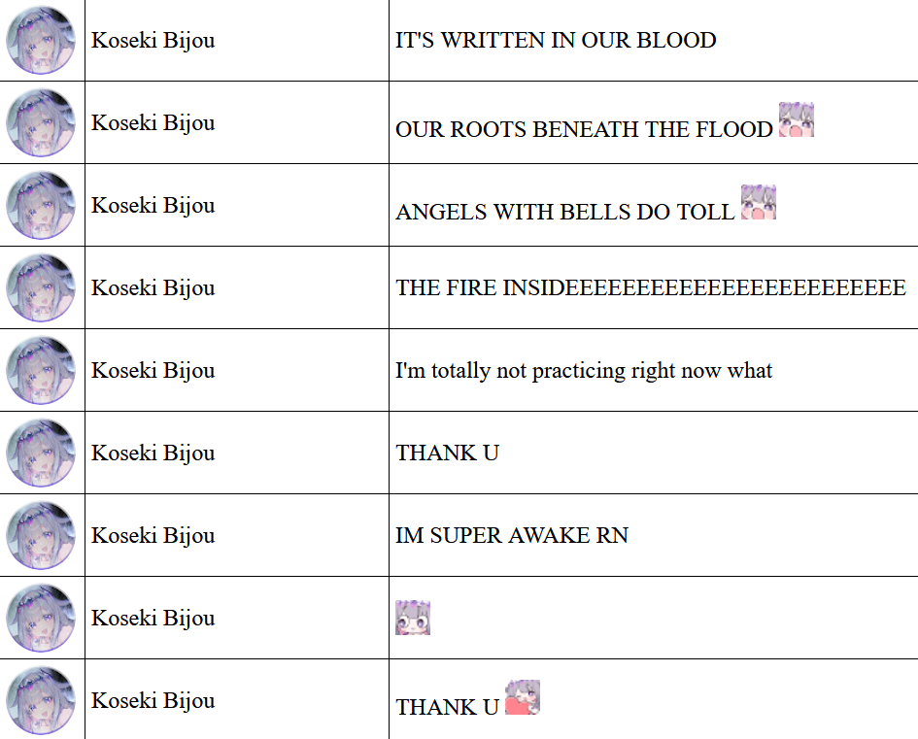Click the Koseki Bijou name in the first row
This screenshot has height=739, width=918.
[153, 41]
